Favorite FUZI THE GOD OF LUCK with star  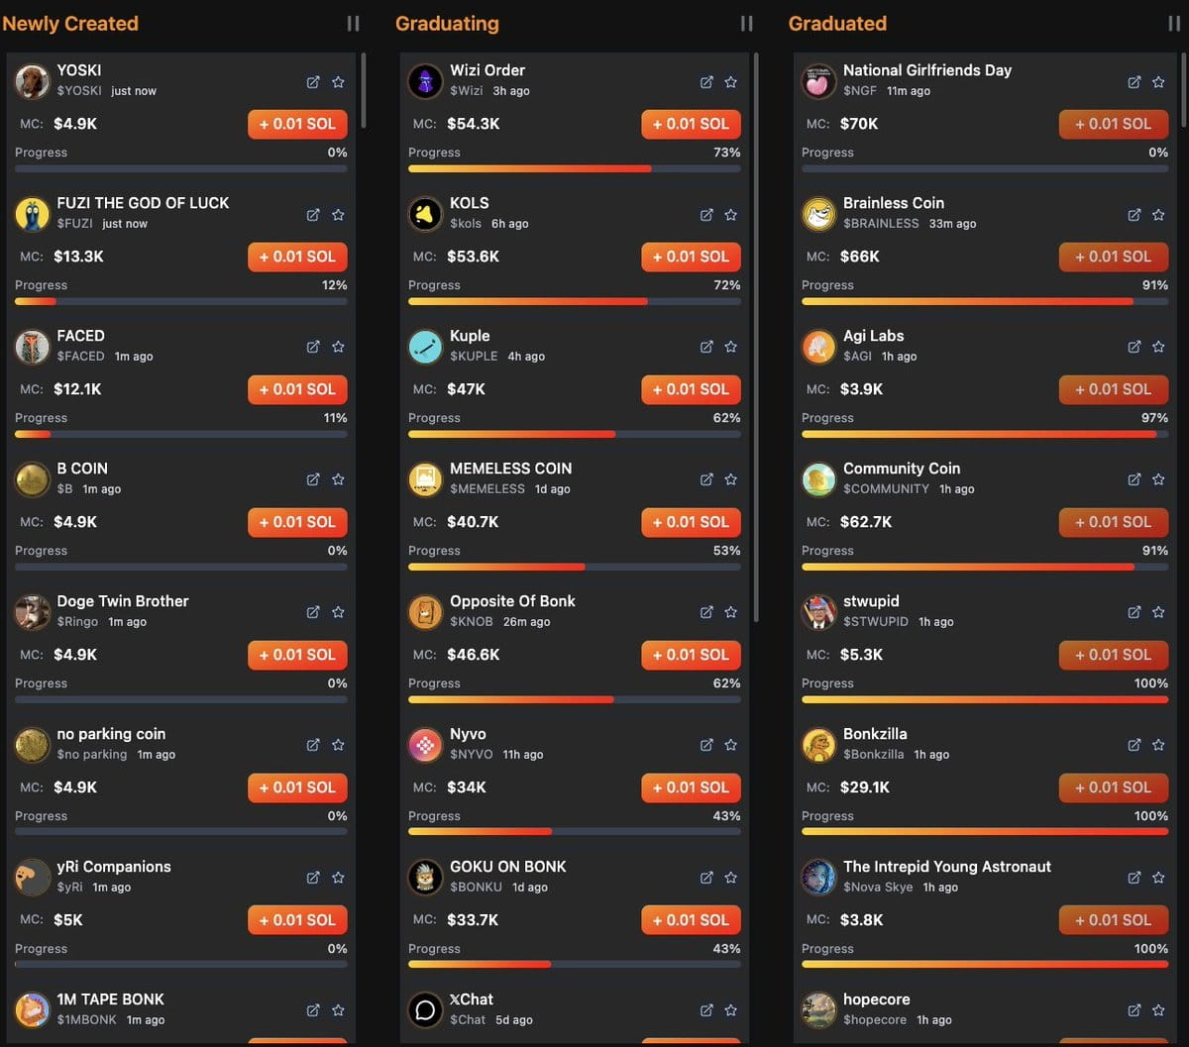click(338, 215)
